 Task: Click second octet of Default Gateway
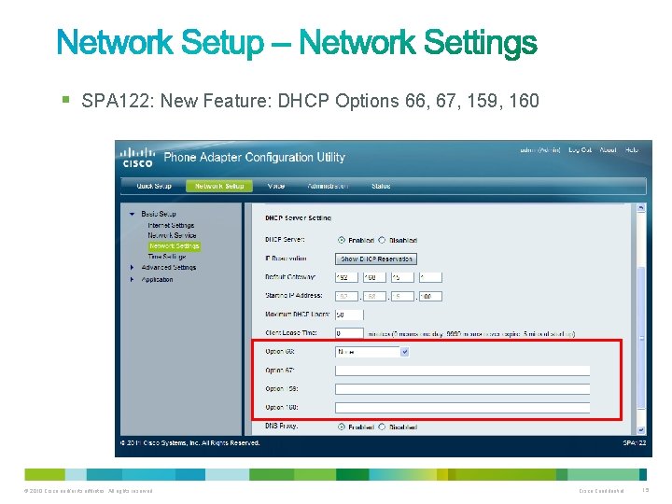[374, 277]
